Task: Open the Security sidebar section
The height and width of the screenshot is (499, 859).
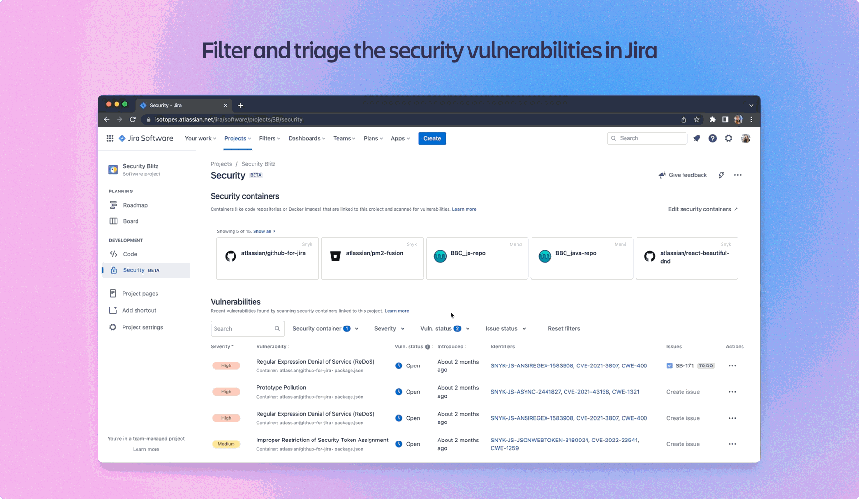Action: coord(134,270)
